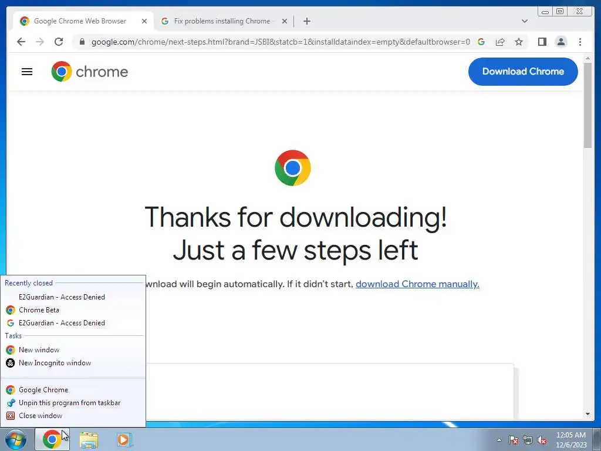Open the Windows Start menu
This screenshot has width=601, height=451.
16,439
